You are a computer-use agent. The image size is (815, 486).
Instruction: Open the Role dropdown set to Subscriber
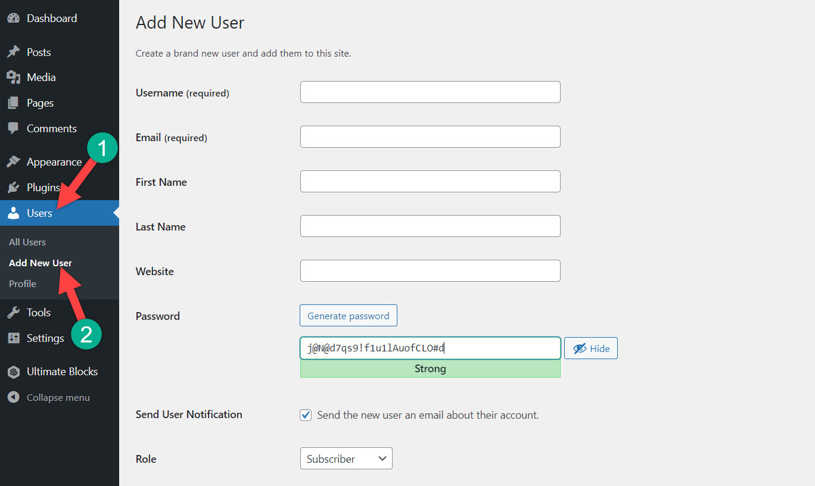point(346,459)
